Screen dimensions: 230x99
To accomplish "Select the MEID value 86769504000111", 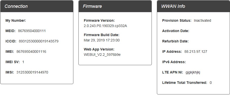I will click(x=32, y=31).
